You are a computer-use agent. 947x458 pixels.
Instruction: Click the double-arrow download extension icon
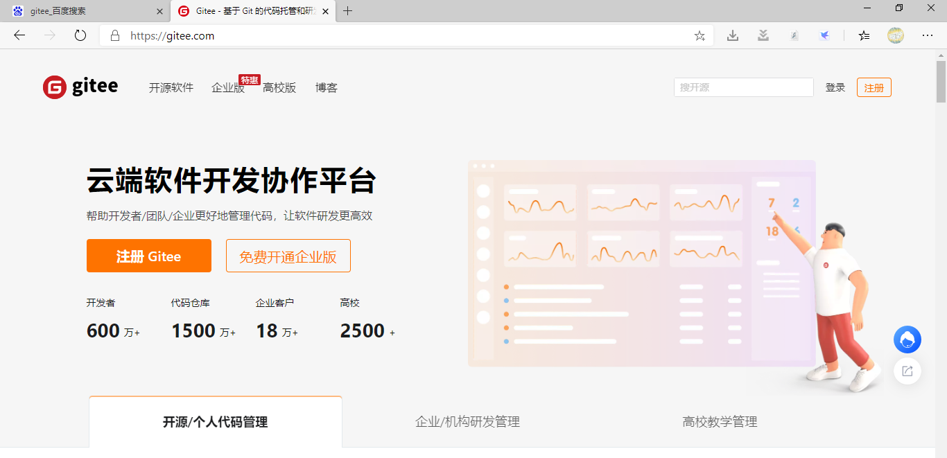point(763,35)
